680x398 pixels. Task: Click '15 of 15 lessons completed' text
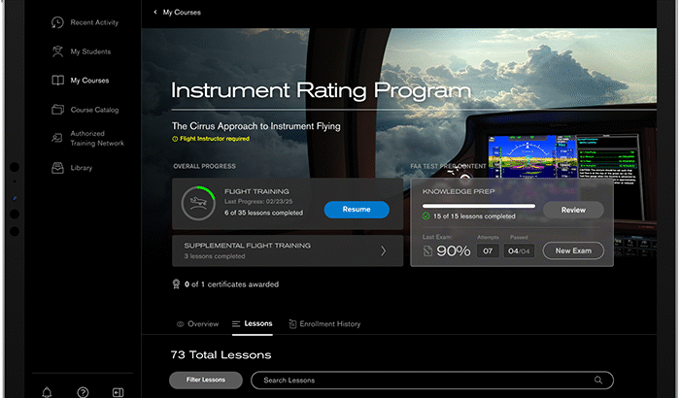474,216
